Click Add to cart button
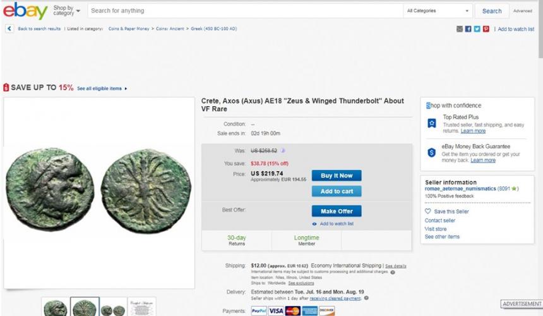 click(337, 191)
